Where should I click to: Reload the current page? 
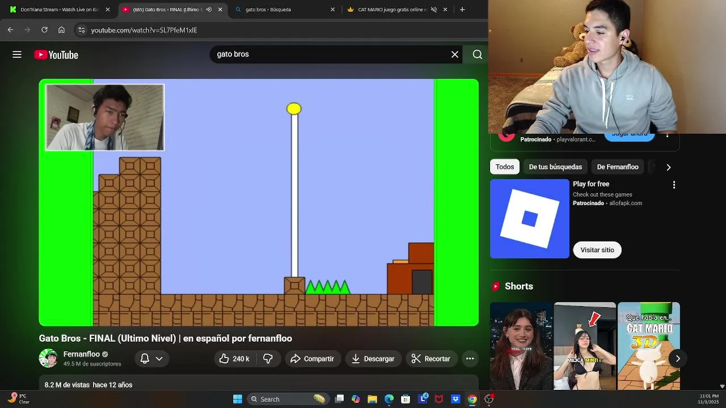pos(44,30)
